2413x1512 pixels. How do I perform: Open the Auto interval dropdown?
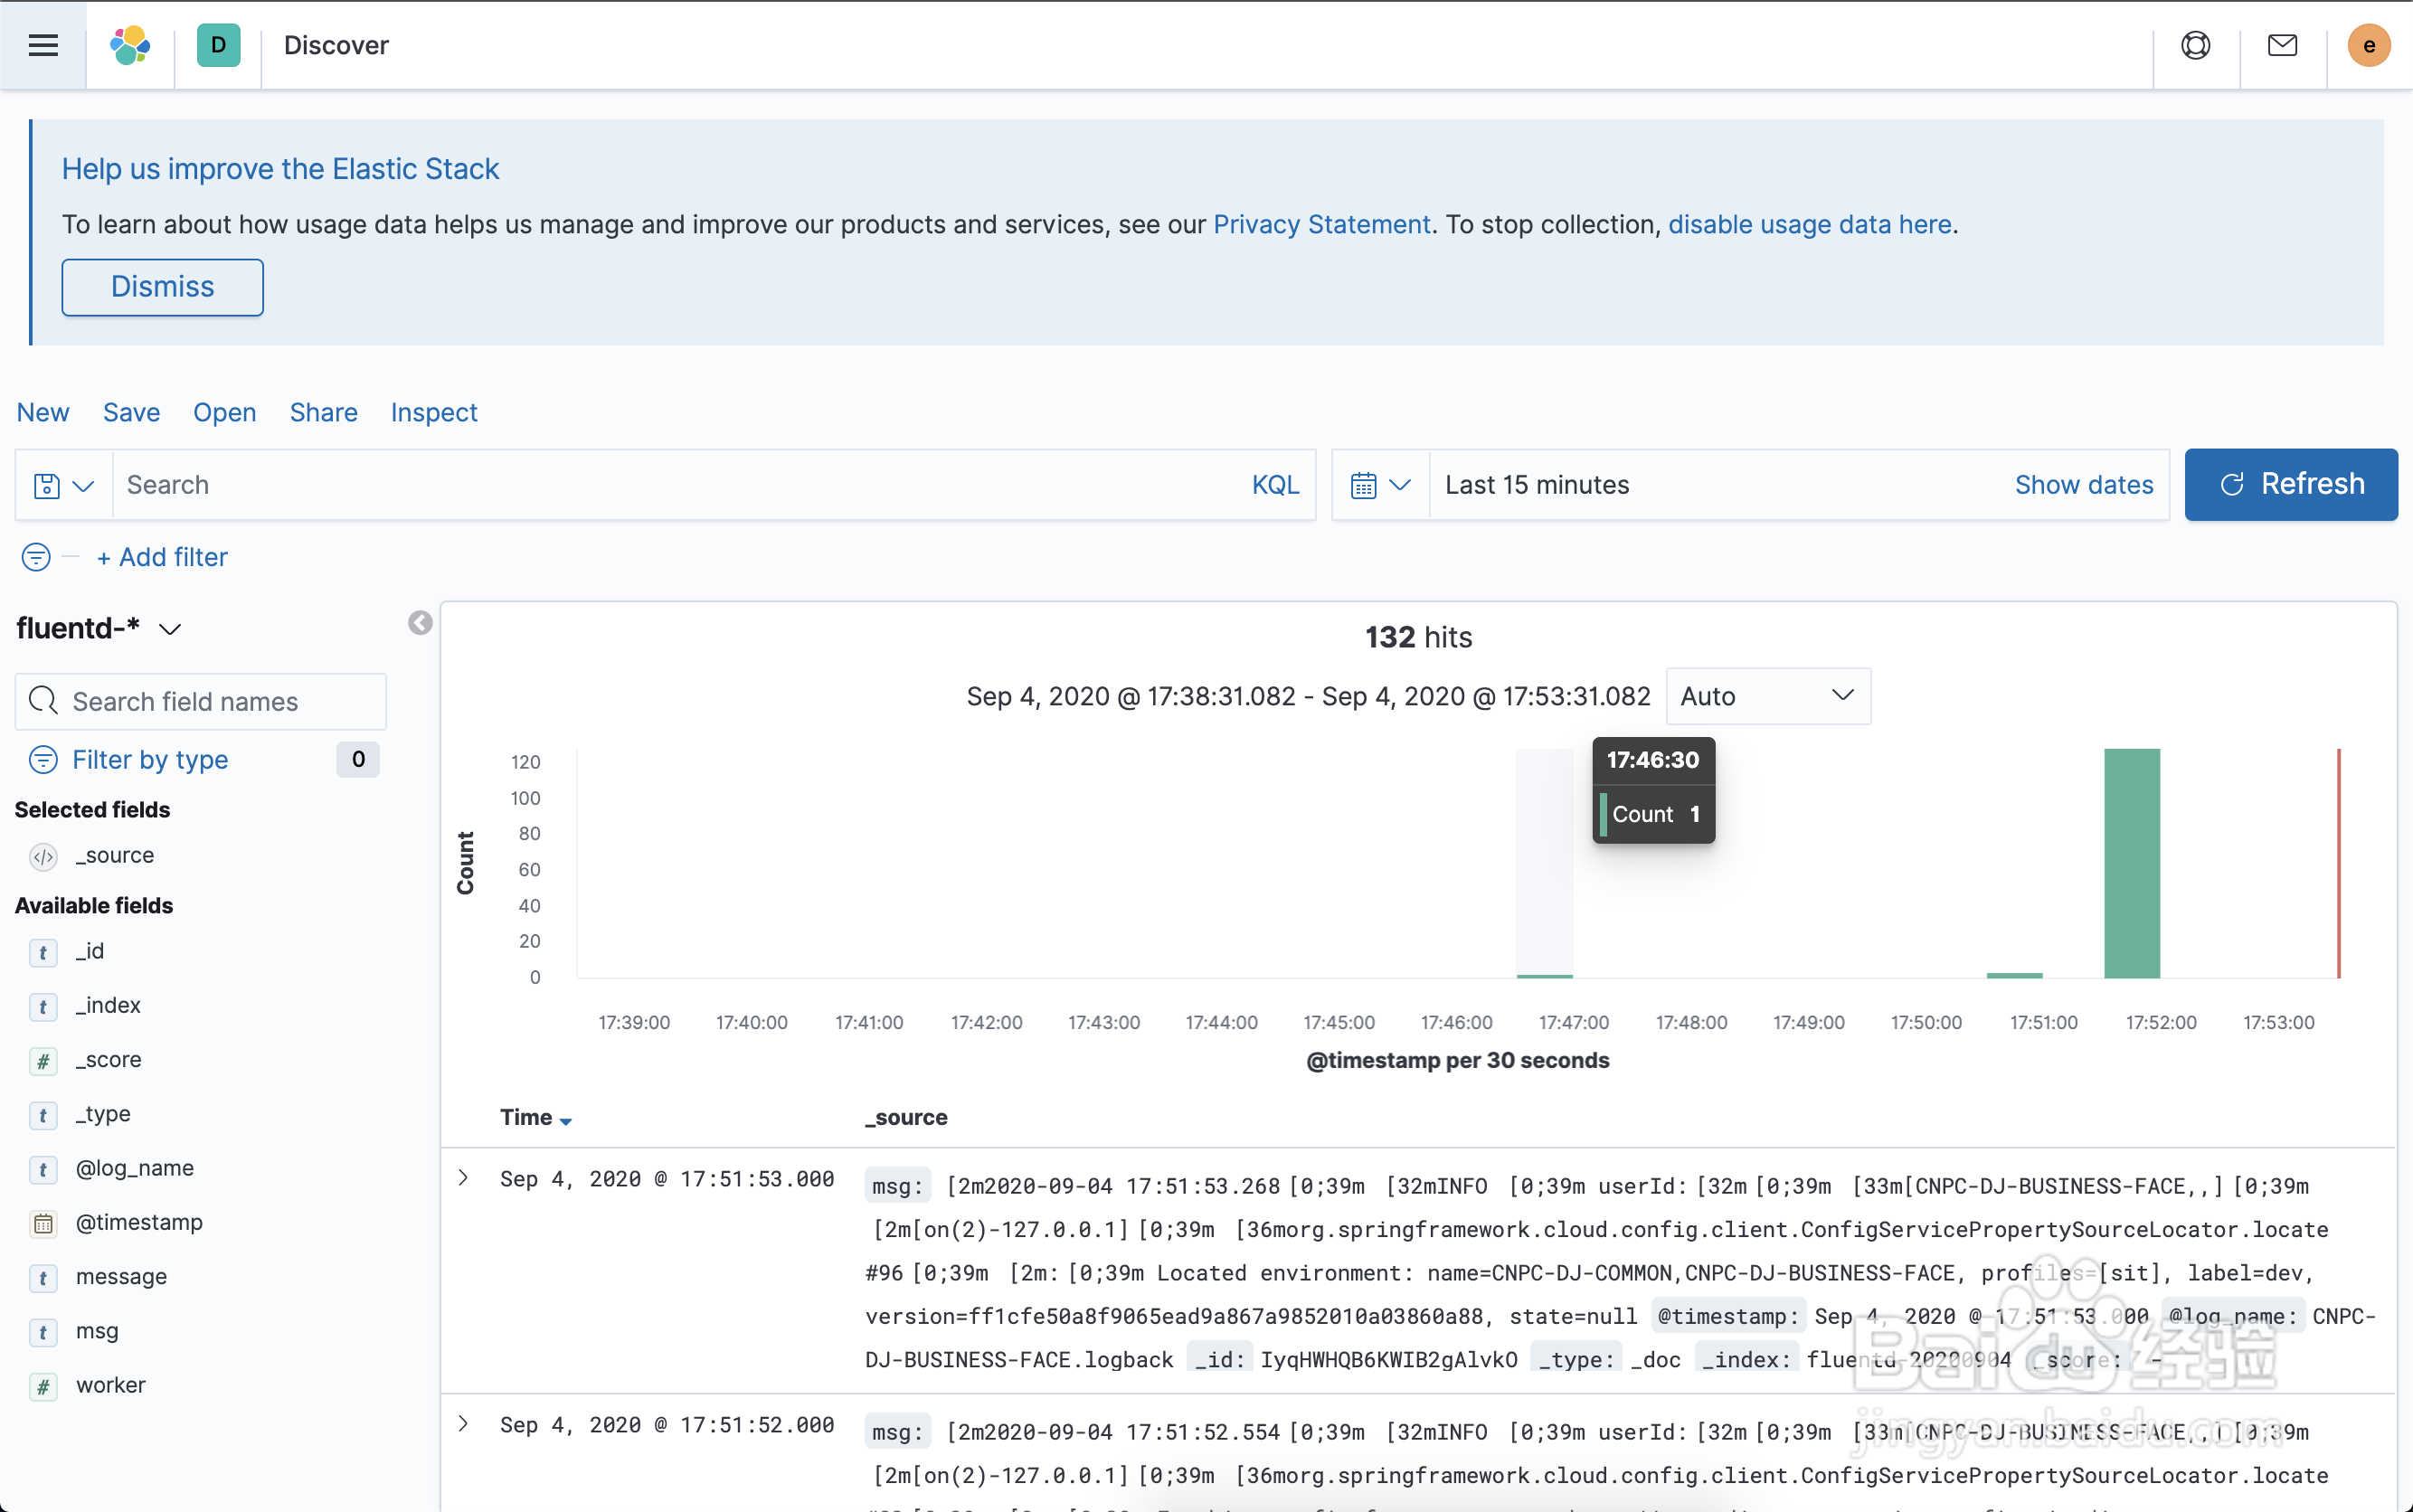tap(1767, 696)
